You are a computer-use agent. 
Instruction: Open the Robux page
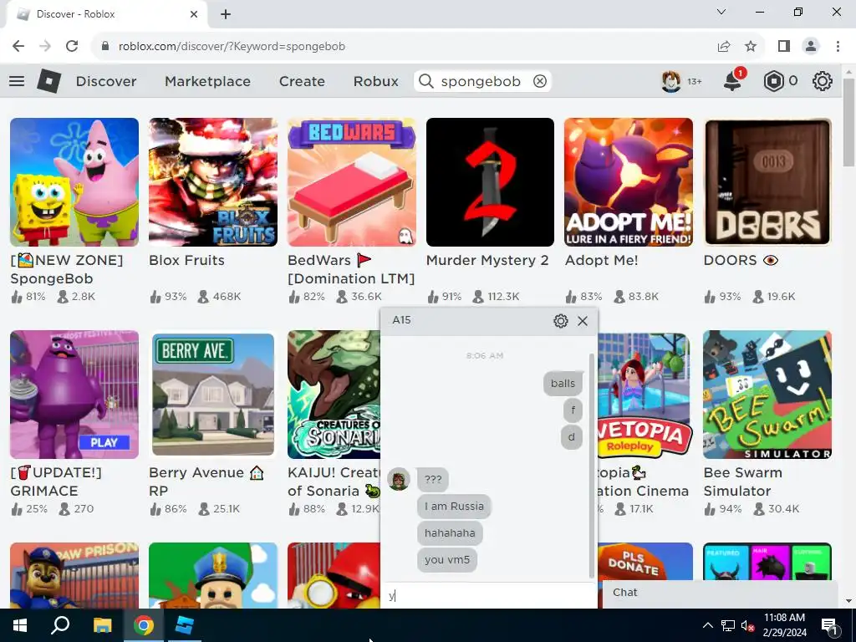pyautogui.click(x=376, y=81)
